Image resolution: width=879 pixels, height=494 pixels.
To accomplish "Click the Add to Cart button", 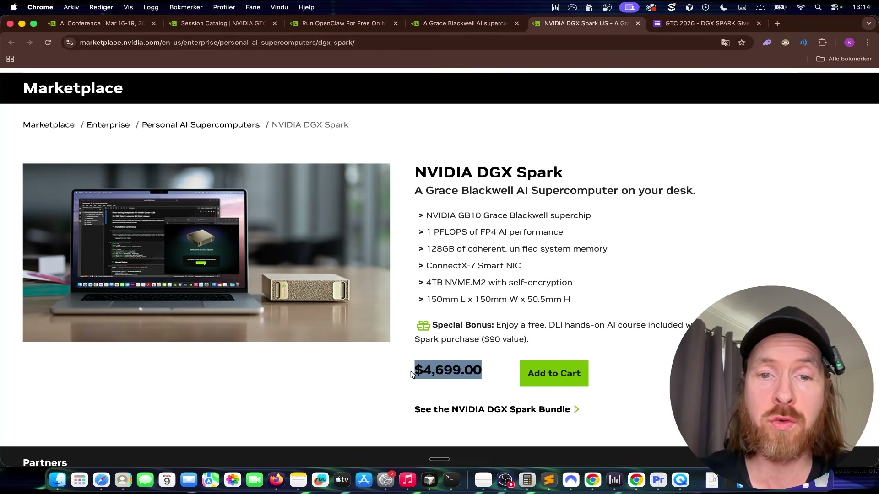I will [x=554, y=373].
